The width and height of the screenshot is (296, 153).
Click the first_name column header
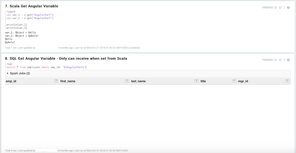[68, 81]
